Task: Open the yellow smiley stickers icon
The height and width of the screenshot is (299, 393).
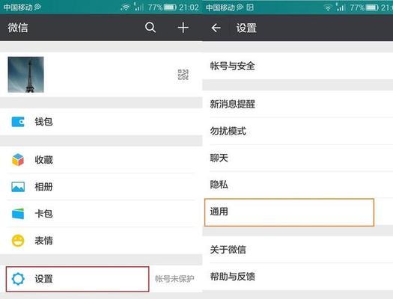Action: coord(18,241)
